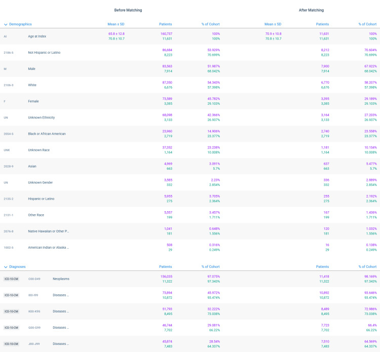Click the ICD-10-CM badge for I00-I99
This screenshot has height=352, width=380.
tap(11, 295)
